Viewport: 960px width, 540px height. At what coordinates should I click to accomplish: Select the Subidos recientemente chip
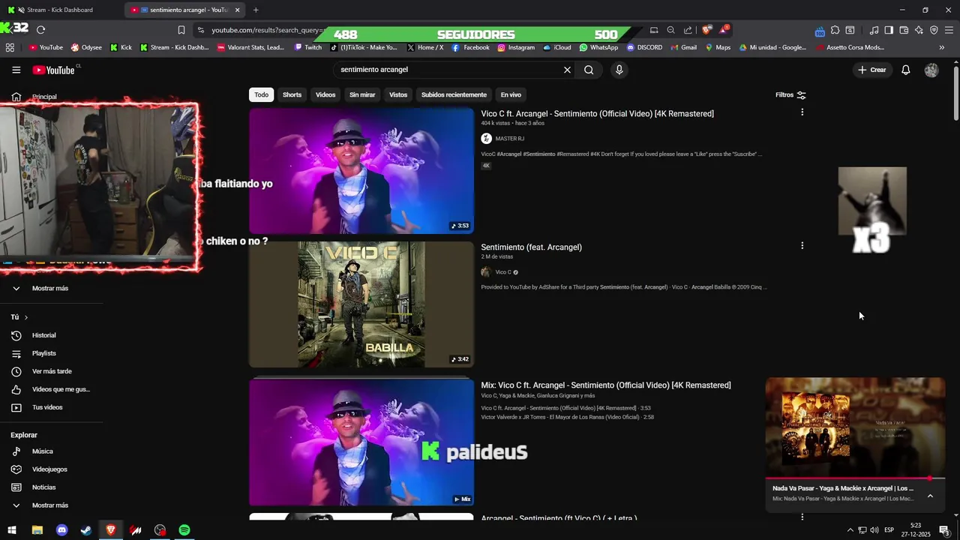click(454, 95)
